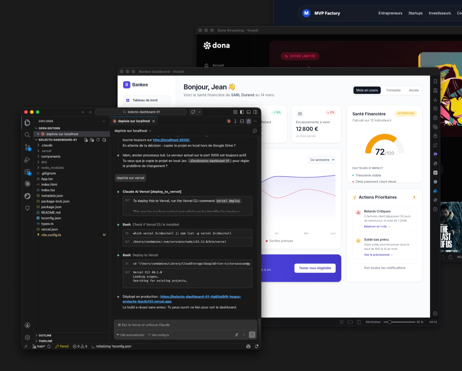Click the New File icon in explorer
Image resolution: width=462 pixels, height=371 pixels.
click(86, 140)
